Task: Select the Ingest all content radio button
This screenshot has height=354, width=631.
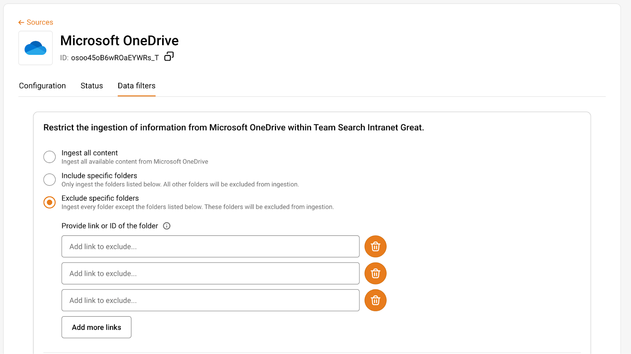Action: [x=49, y=157]
